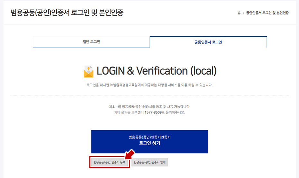Click the page title 범용공동(공인)인증서 로그인 및 본인인증

[67, 13]
